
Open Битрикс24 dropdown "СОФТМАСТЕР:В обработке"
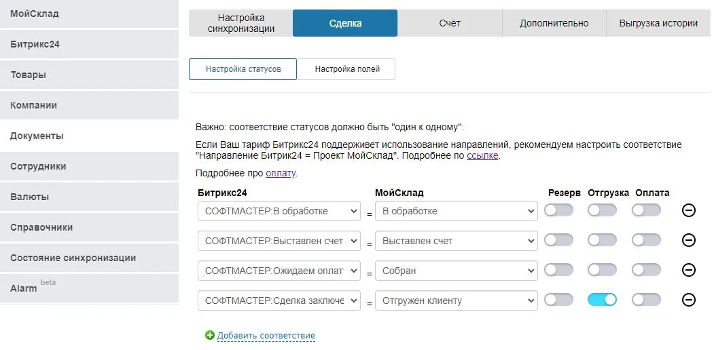pos(279,211)
